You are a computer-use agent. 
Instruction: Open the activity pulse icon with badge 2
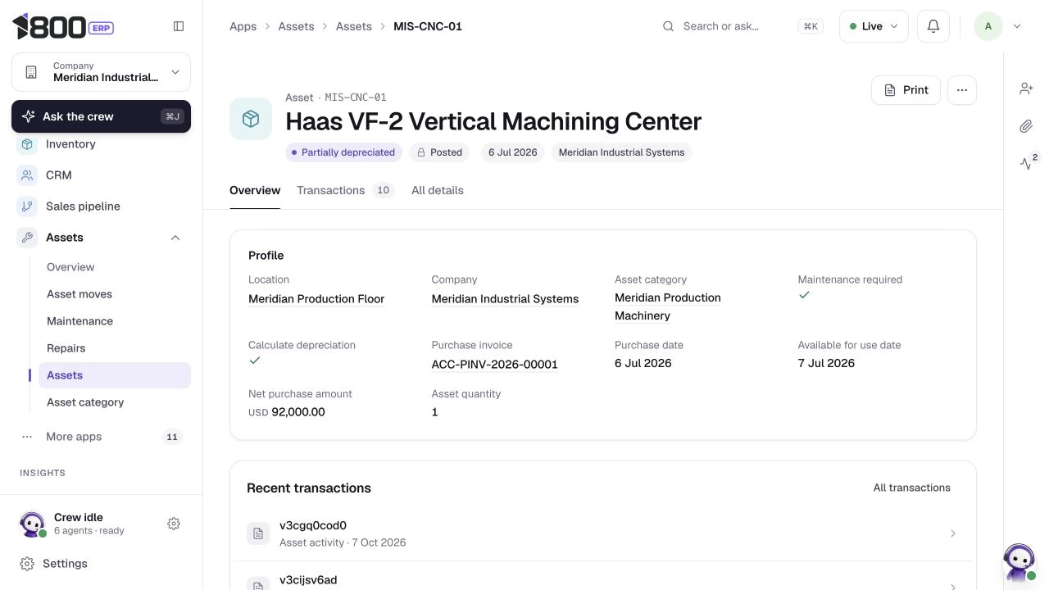click(x=1028, y=162)
